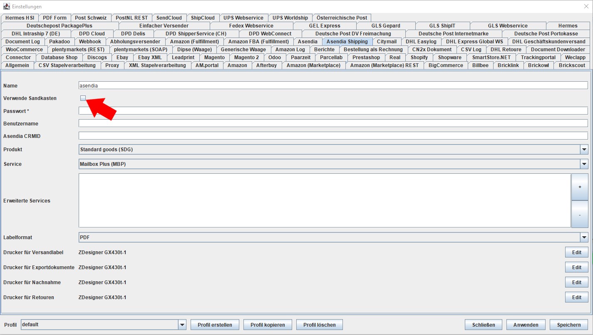The image size is (593, 335).
Task: Click the Anwenden button
Action: tap(526, 325)
